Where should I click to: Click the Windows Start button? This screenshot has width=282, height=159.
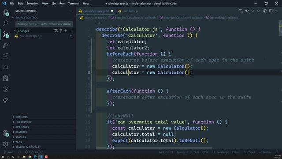(x=3, y=157)
